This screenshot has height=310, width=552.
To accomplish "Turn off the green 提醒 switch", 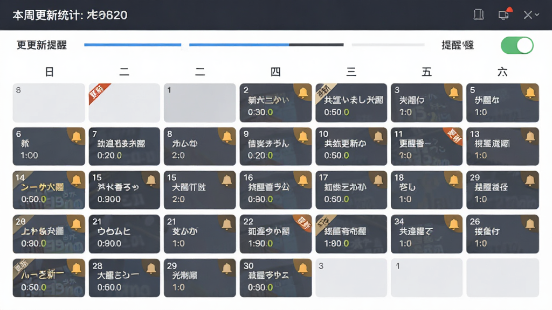I will [x=517, y=45].
